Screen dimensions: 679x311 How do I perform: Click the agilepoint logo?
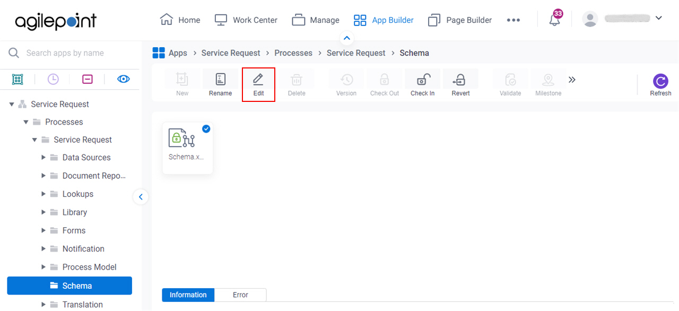tap(56, 21)
